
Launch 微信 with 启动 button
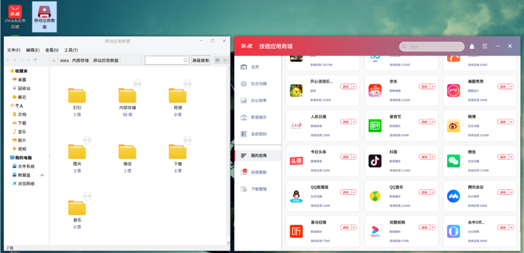[503, 157]
